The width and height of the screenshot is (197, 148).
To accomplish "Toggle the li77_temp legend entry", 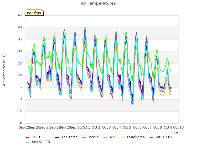I will click(66, 137).
